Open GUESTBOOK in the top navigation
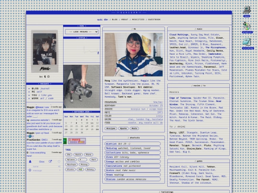This screenshot has width=258, height=193. pyautogui.click(x=154, y=20)
